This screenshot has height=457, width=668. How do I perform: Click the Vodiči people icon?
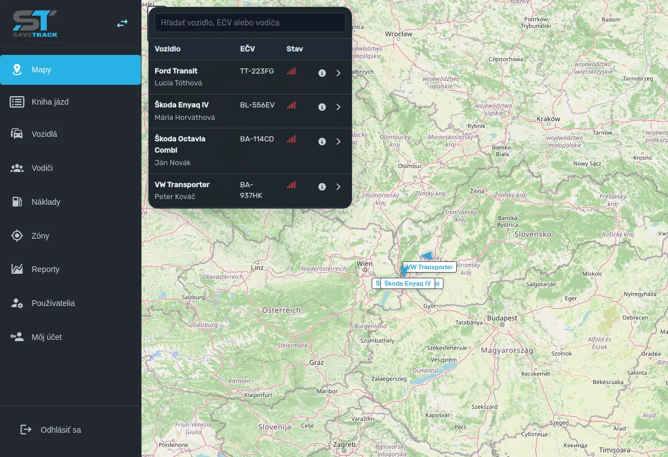(17, 168)
